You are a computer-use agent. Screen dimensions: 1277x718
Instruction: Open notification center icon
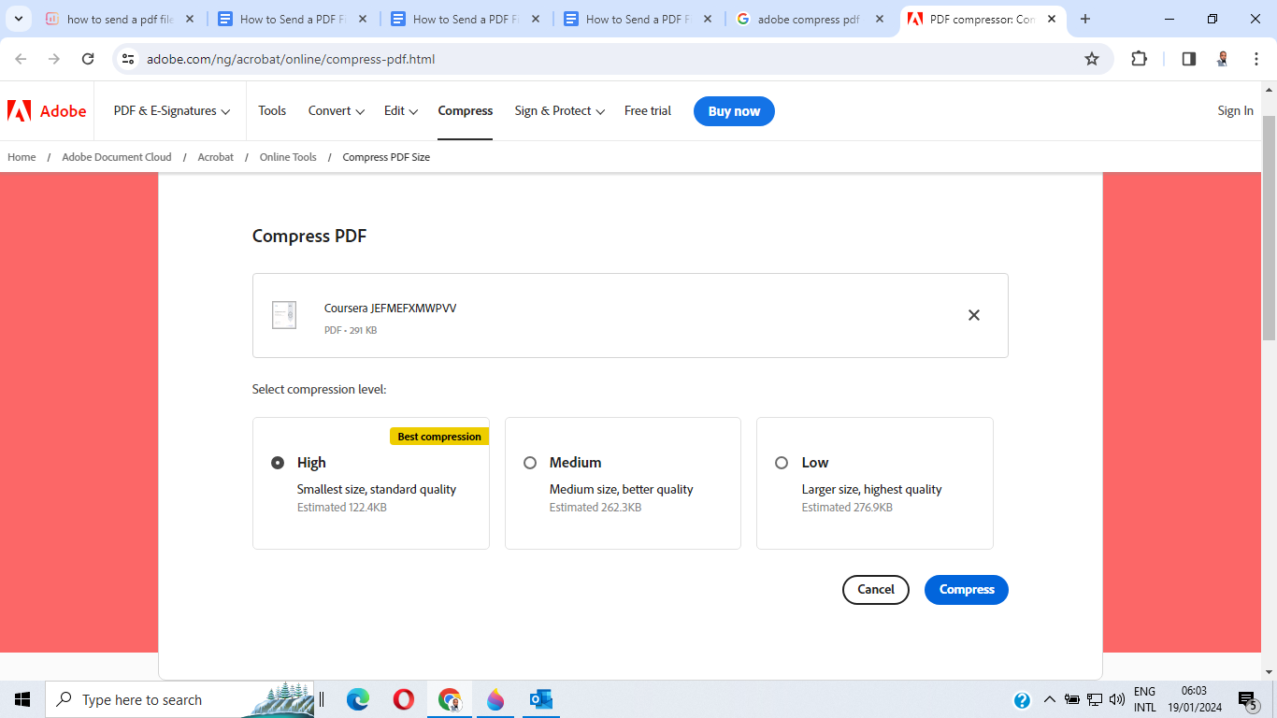point(1248,699)
